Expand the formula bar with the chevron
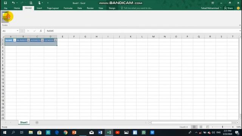The height and width of the screenshot is (136, 242). pos(240,31)
